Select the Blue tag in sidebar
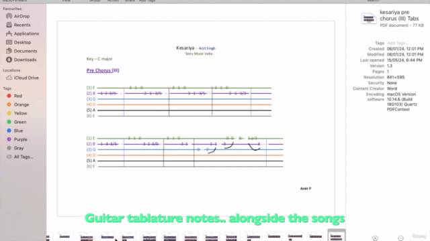The width and height of the screenshot is (430, 241). coord(15,131)
